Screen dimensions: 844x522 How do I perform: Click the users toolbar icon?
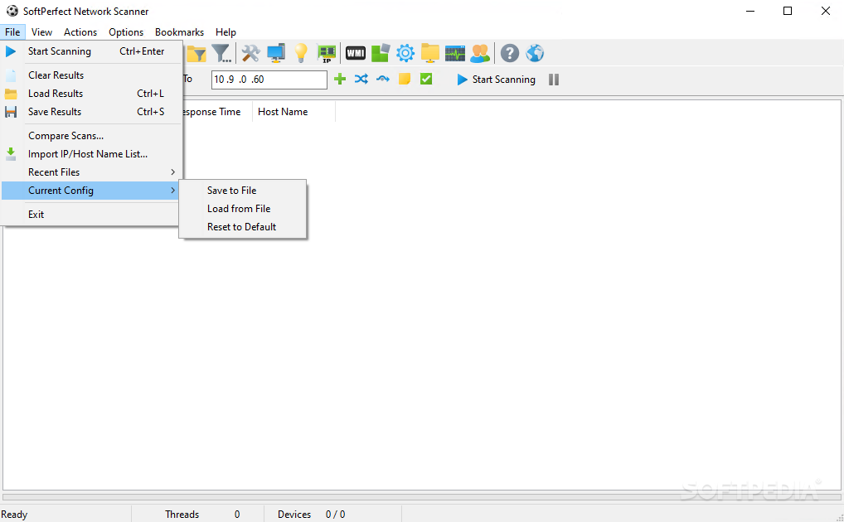[480, 53]
